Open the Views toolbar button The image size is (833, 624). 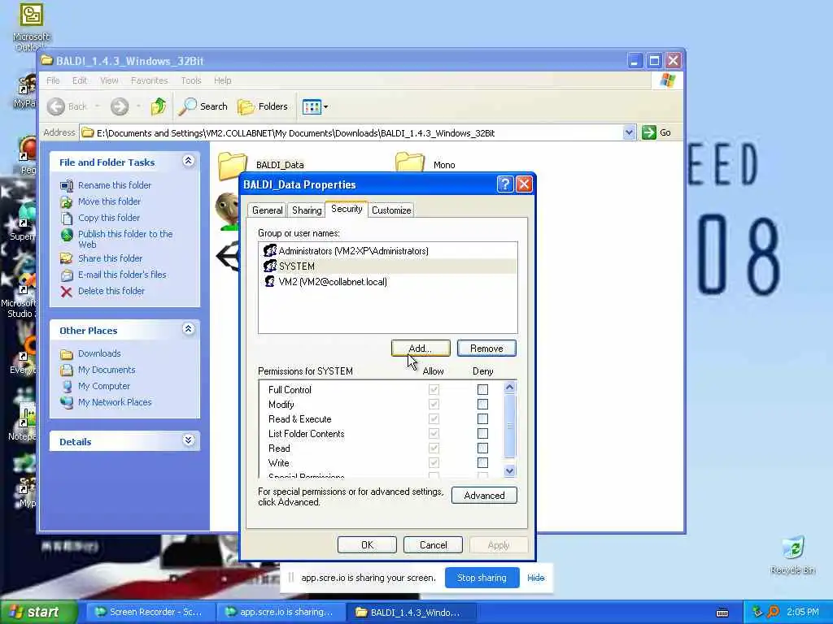[315, 106]
